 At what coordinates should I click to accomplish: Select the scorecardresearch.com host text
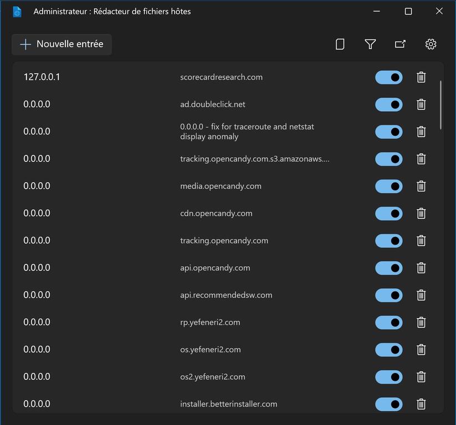(221, 77)
